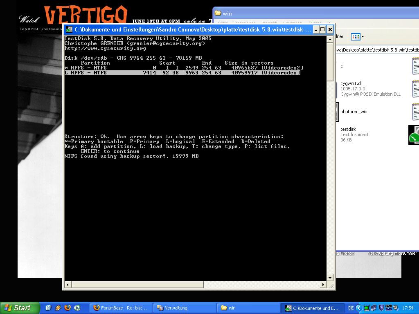Launch Winamp lightning icon in Quick Launch

[58, 308]
